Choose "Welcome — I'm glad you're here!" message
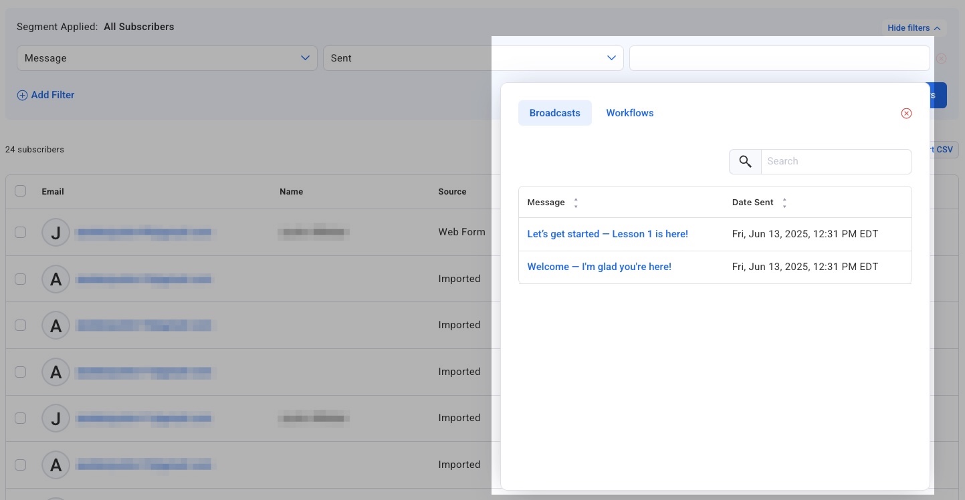Image resolution: width=965 pixels, height=500 pixels. click(x=599, y=267)
